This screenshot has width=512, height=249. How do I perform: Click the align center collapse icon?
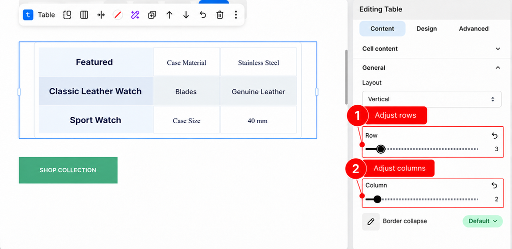pos(101,14)
